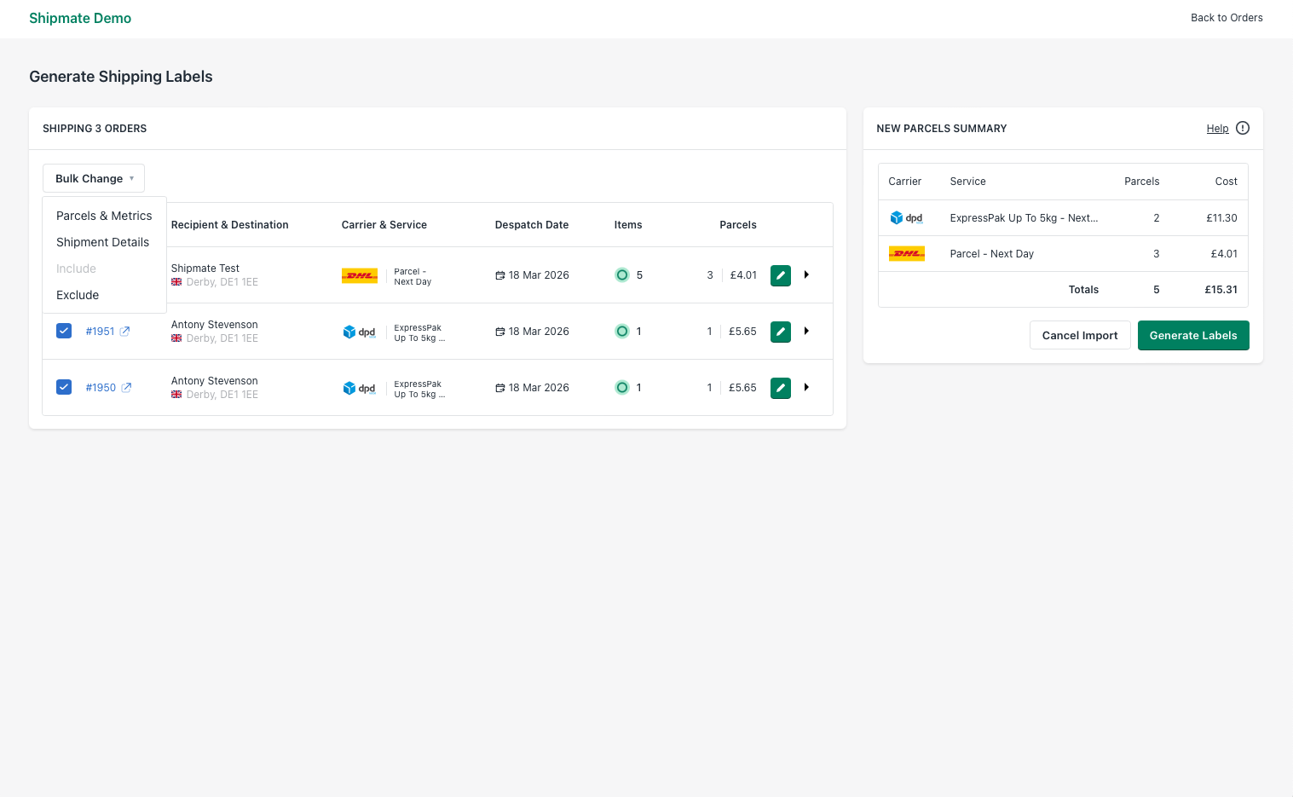Click the green items status circle for Shipmate Test
Screen dimensions: 1293x797
622,274
